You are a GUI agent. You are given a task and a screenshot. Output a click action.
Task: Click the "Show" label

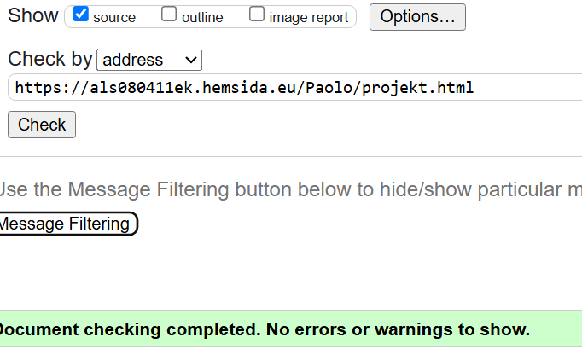[32, 15]
